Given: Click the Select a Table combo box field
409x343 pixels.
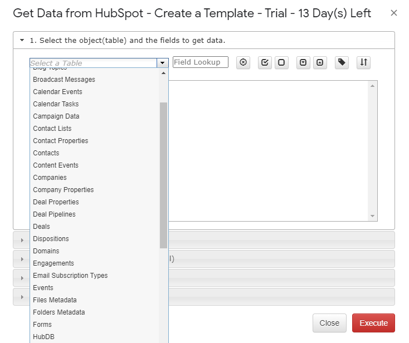Looking at the screenshot, I should point(94,63).
